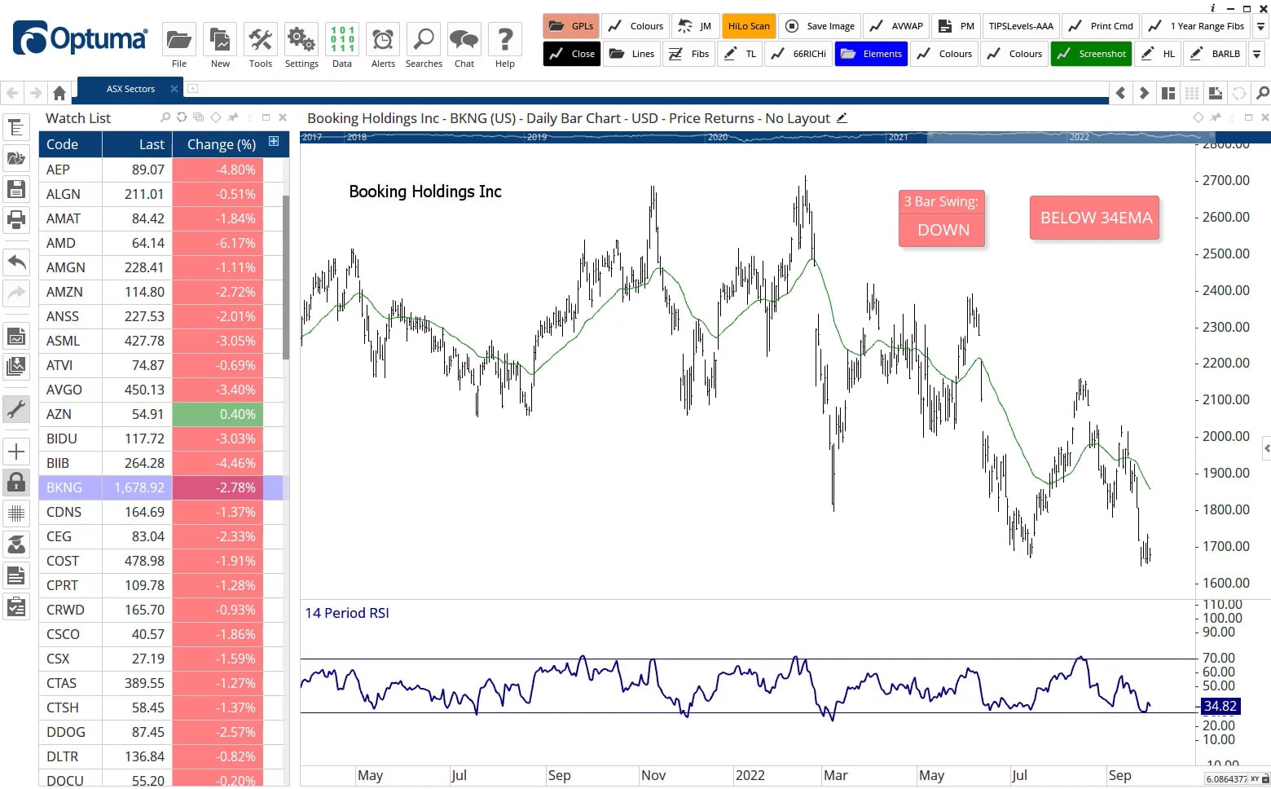This screenshot has width=1271, height=789.
Task: Click the structure panel icon in left sidebar
Action: coord(16,128)
